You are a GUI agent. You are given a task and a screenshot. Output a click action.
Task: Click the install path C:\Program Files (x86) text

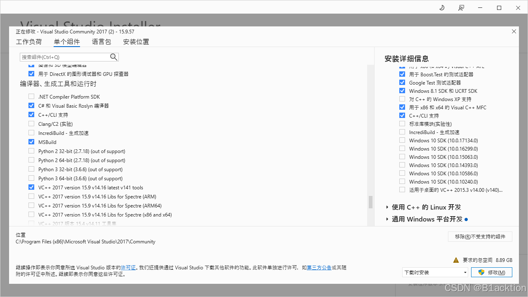pos(85,242)
